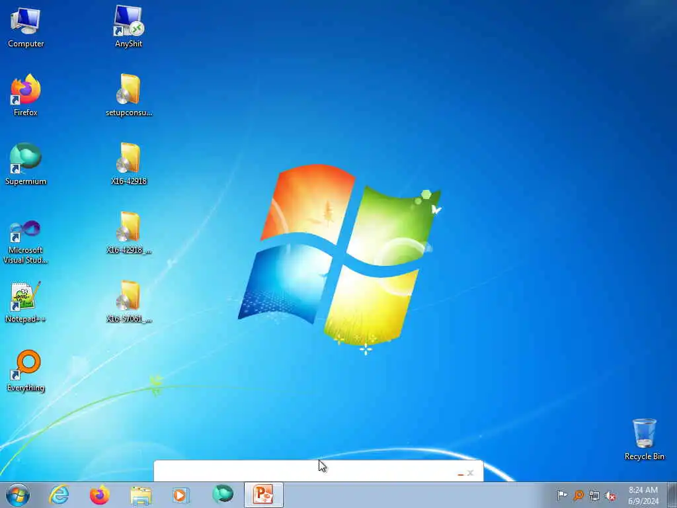Launch Internet Explorer from the taskbar
Image resolution: width=677 pixels, height=508 pixels.
pos(59,495)
